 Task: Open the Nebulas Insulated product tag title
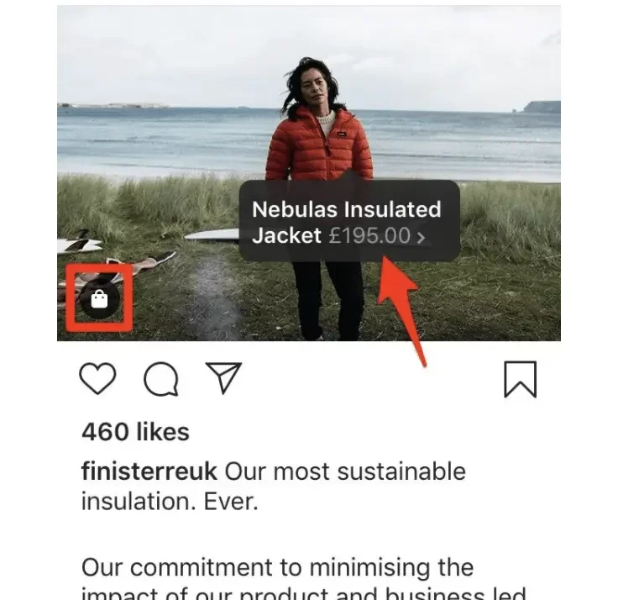[x=346, y=209]
